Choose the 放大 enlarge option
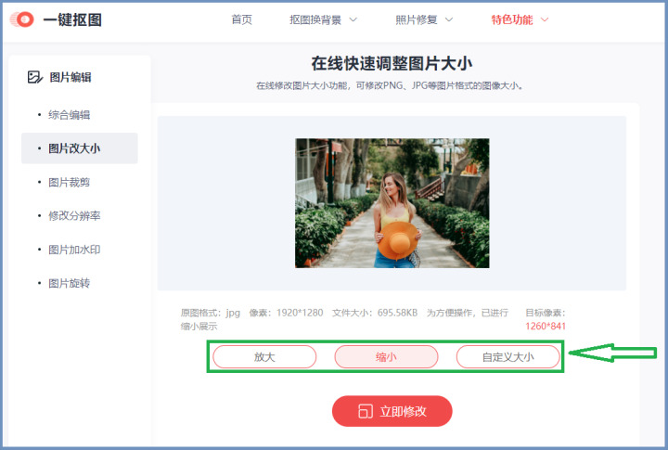The width and height of the screenshot is (668, 450). (264, 356)
